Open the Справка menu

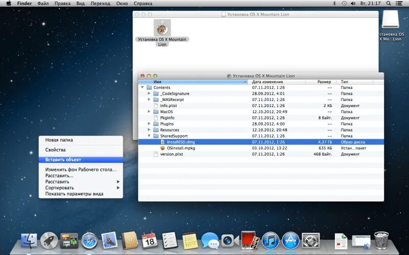(143, 4)
